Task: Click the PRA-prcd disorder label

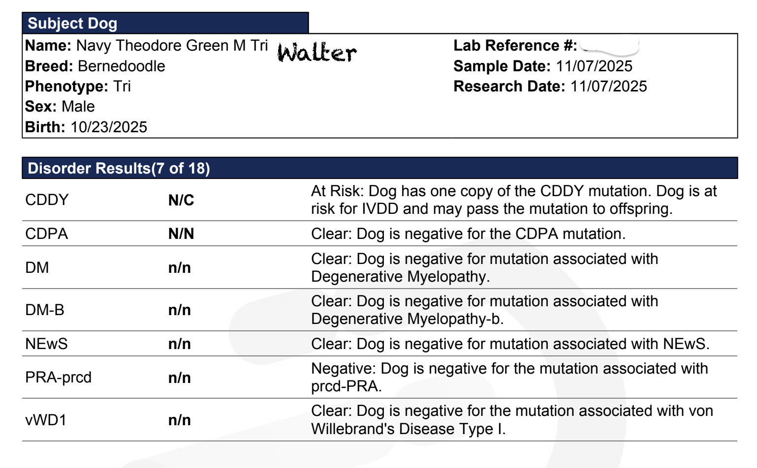Action: [59, 377]
